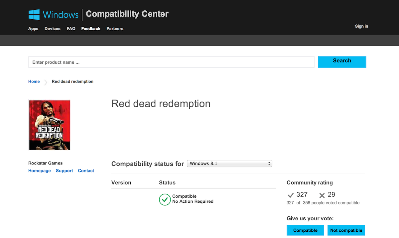This screenshot has width=399, height=238.
Task: Open the Apps menu item
Action: pos(33,29)
